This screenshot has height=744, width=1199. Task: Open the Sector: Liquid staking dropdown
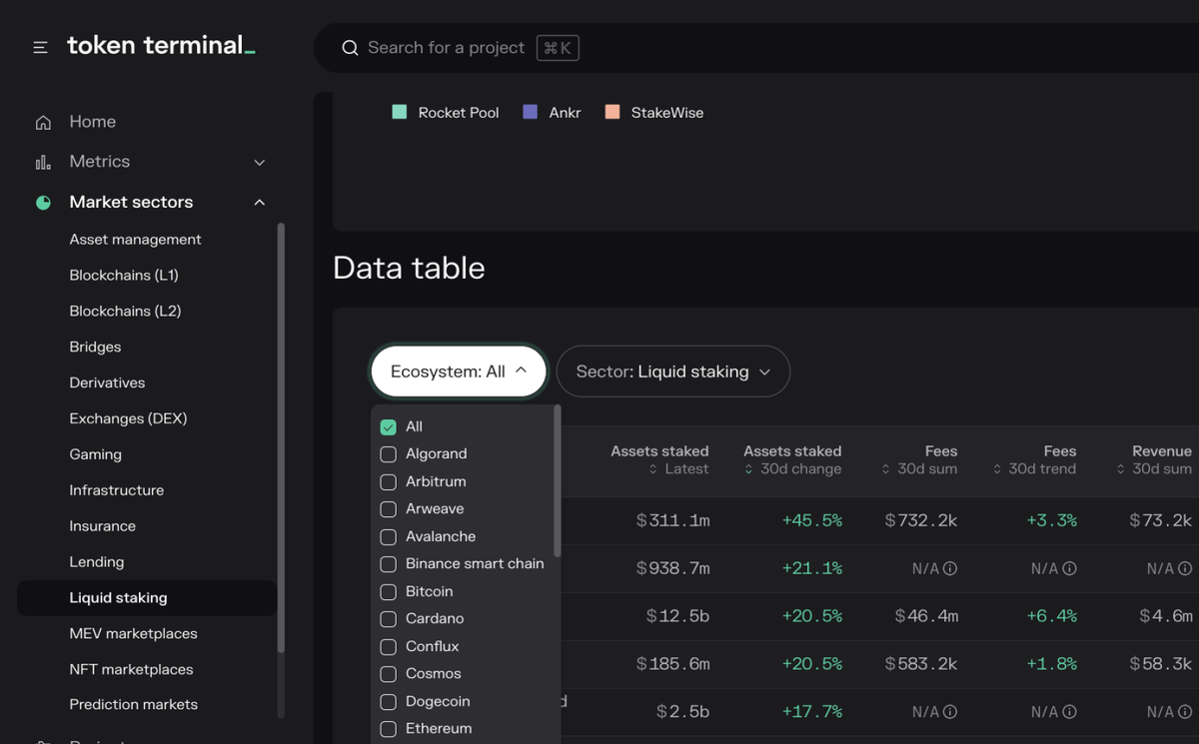(x=672, y=371)
